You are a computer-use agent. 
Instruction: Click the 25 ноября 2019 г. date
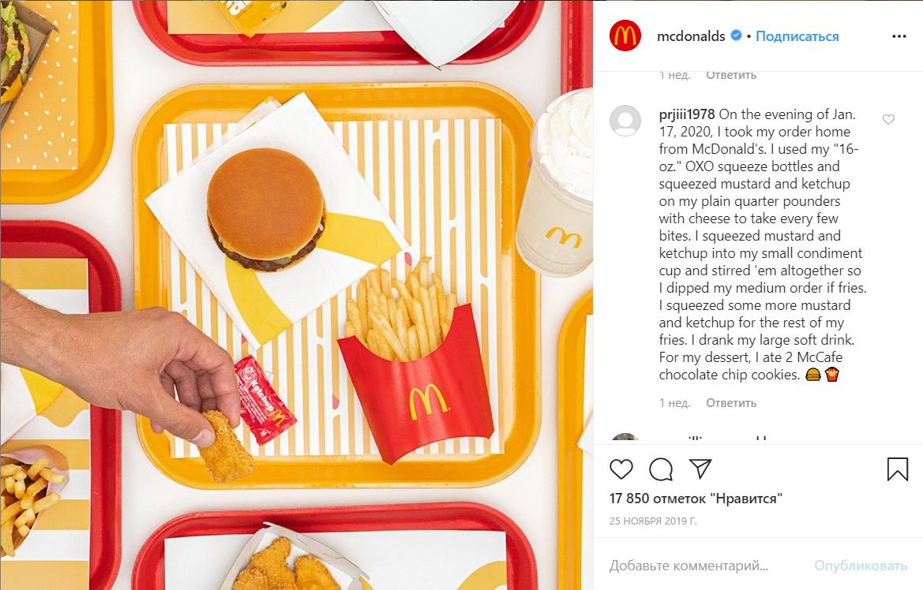[x=653, y=521]
